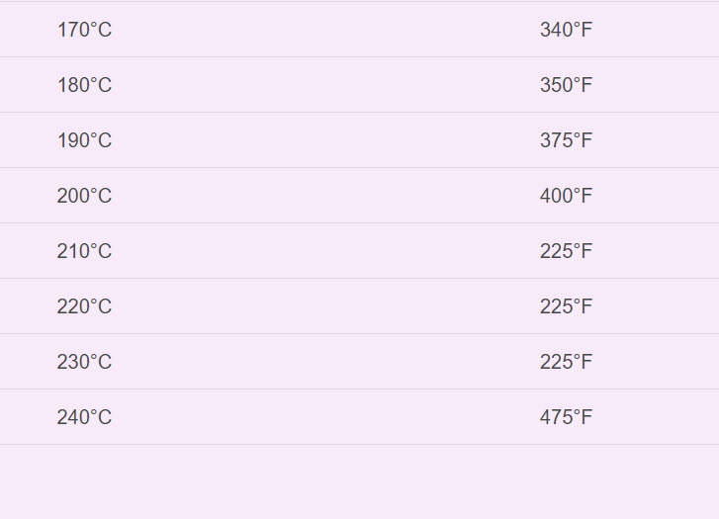This screenshot has height=519, width=719.
Task: Click the 240°C temperature cell
Action: click(84, 417)
